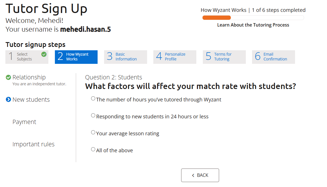Click the chevron icon inside the BACK button
This screenshot has width=327, height=187.
click(193, 175)
